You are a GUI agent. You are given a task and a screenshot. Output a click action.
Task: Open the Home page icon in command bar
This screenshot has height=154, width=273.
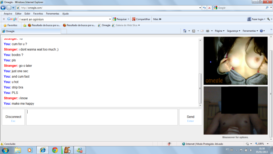pyautogui.click(x=185, y=31)
